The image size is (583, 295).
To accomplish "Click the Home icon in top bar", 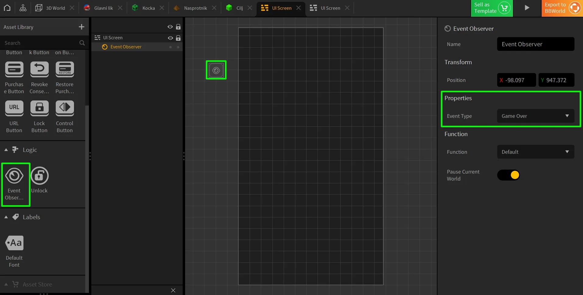I will 7,8.
